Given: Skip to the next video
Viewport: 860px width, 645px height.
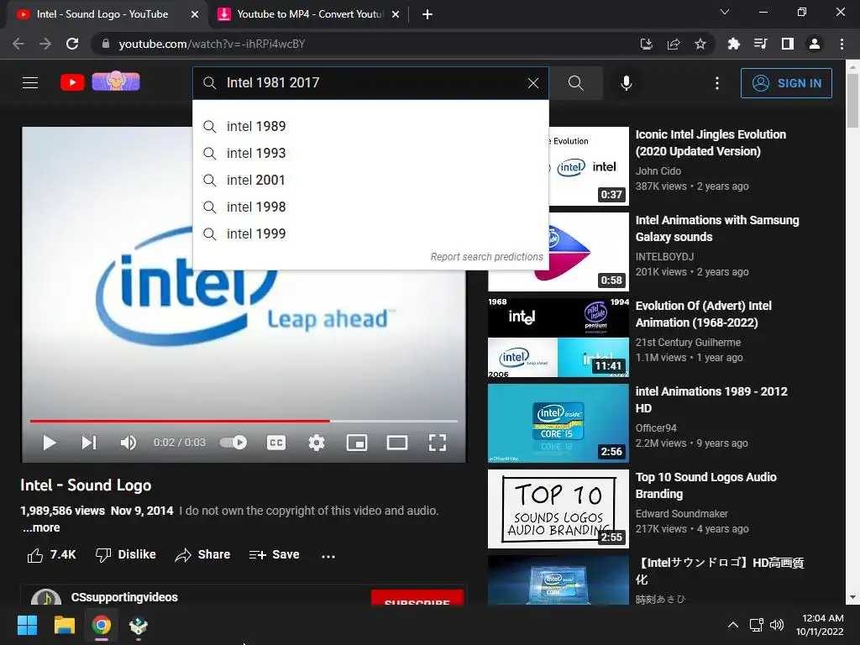Looking at the screenshot, I should tap(89, 443).
